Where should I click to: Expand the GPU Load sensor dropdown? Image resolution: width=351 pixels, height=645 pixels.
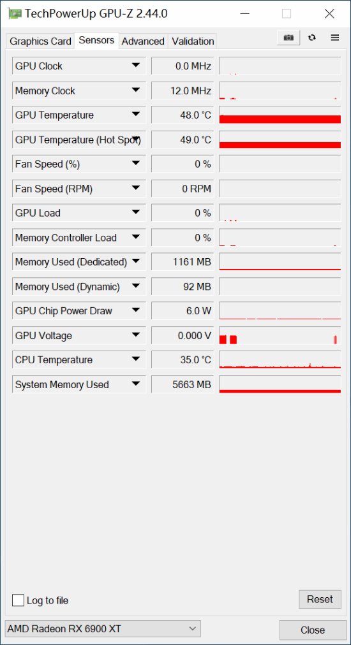(135, 213)
